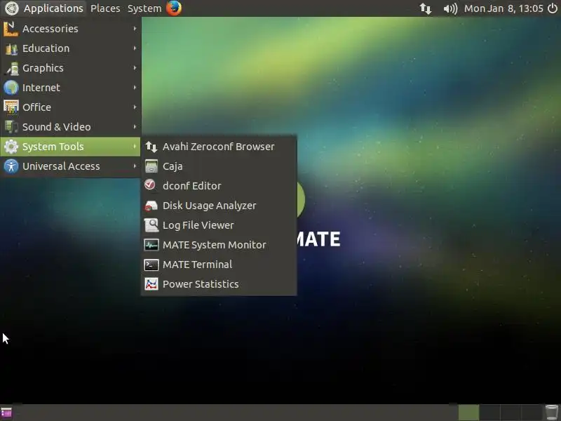
Task: Expand the Graphics submenu arrow
Action: 135,68
